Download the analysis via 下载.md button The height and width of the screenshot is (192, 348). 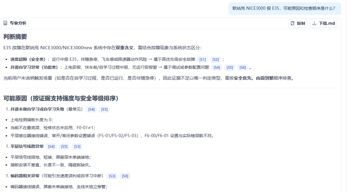[324, 23]
